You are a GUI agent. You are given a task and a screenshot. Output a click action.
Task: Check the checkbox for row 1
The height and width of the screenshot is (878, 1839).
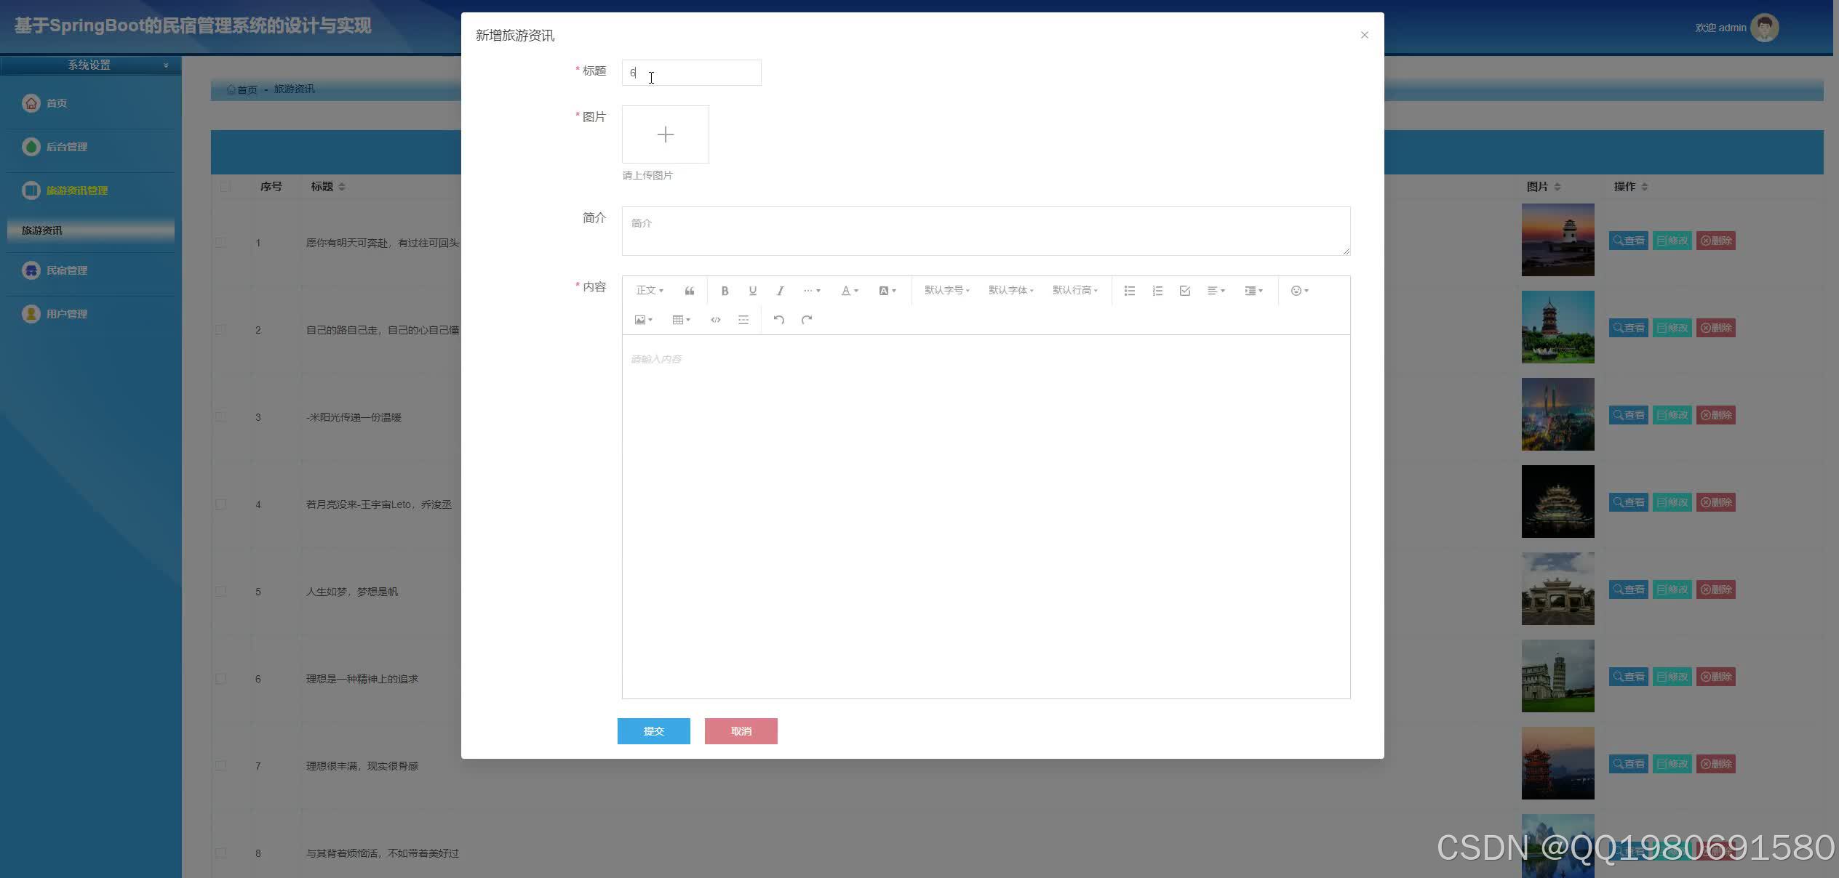click(x=221, y=243)
